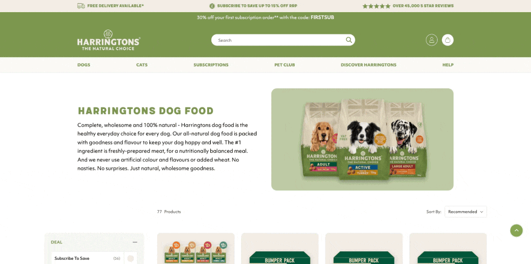
Task: Open the Dogs menu
Action: 84,65
